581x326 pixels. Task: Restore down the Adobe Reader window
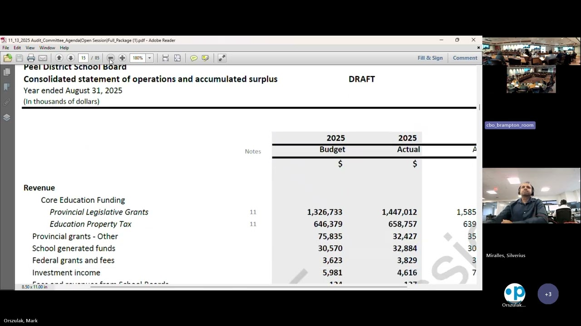pos(457,40)
